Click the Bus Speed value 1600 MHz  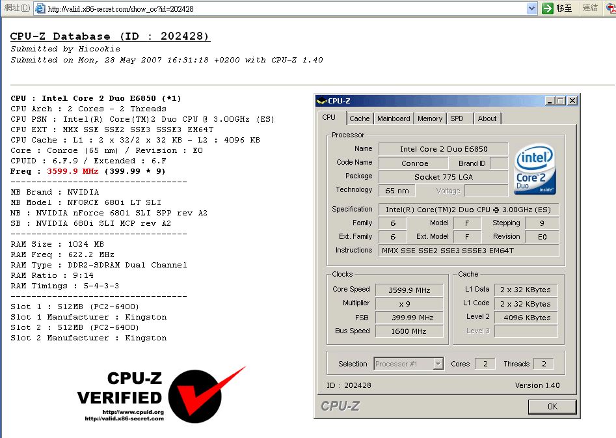click(x=409, y=331)
